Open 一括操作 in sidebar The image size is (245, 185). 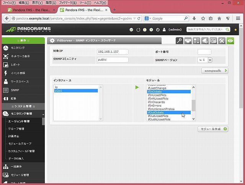(x=23, y=167)
